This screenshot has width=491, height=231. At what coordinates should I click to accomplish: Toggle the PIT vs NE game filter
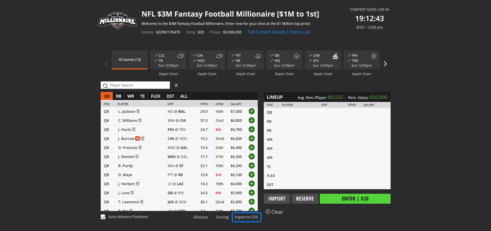pos(245,60)
